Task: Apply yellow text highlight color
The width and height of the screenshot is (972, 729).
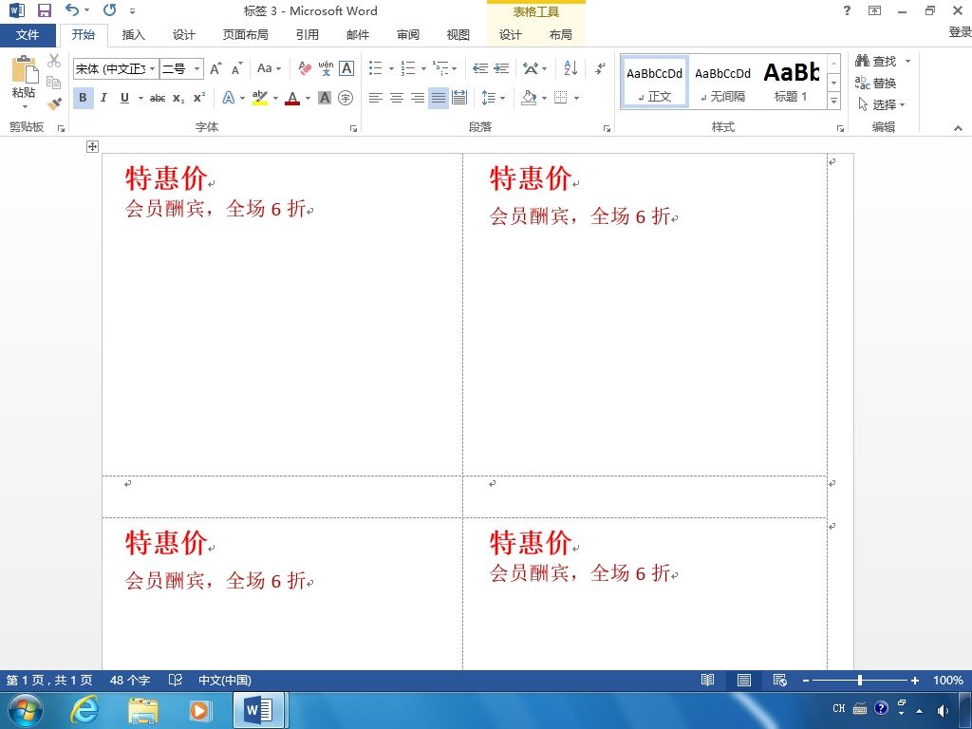Action: click(x=260, y=98)
